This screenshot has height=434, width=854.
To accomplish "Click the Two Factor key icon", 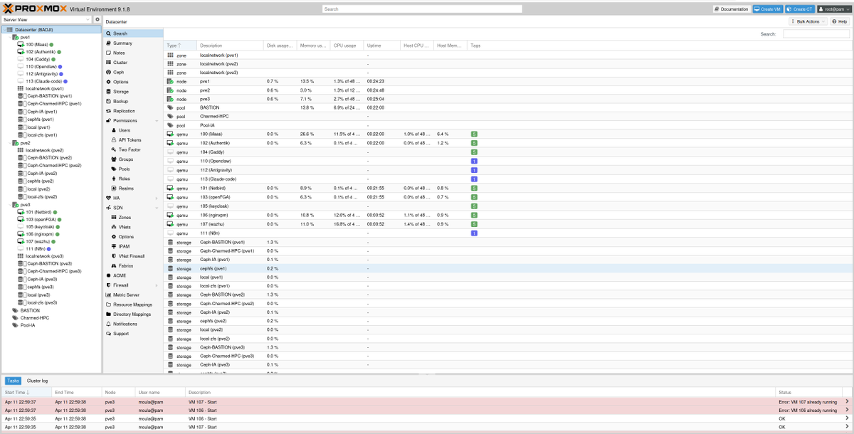I will click(x=113, y=149).
